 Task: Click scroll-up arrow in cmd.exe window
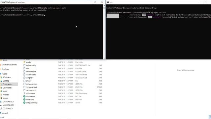[104, 6]
